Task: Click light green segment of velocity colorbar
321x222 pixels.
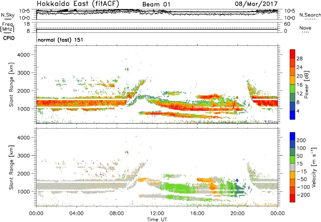Action: tap(293, 159)
